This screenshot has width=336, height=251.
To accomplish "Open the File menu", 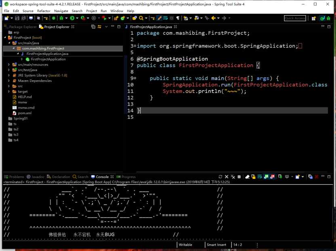I will pos(6,11).
